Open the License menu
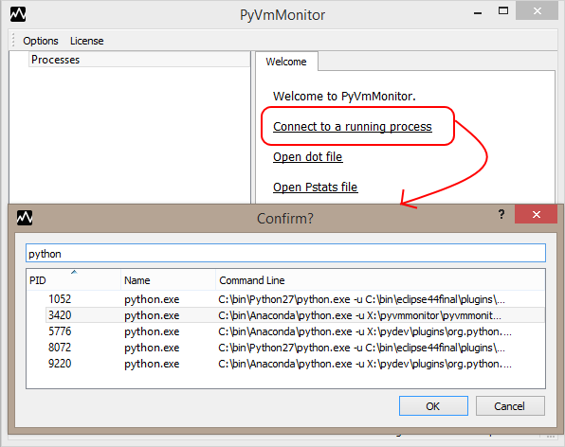Screen dimensions: 565x447 (87, 41)
